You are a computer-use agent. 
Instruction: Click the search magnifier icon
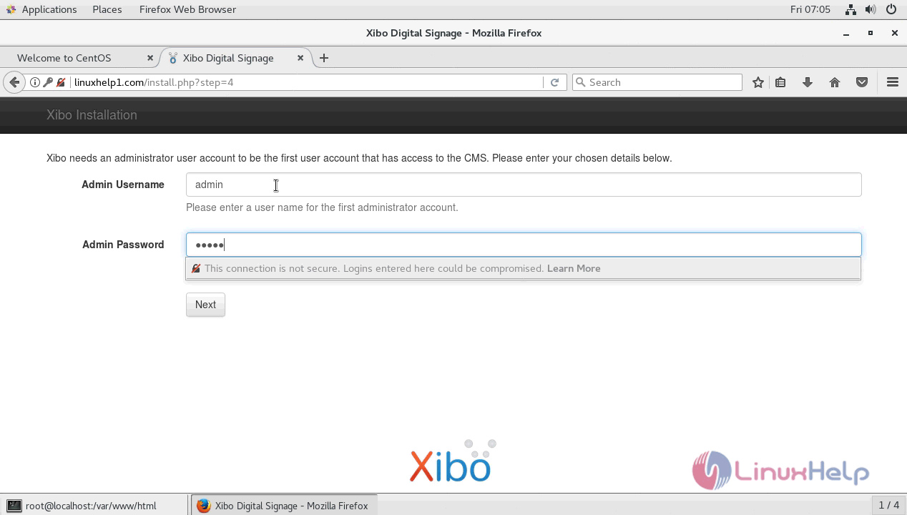click(581, 82)
